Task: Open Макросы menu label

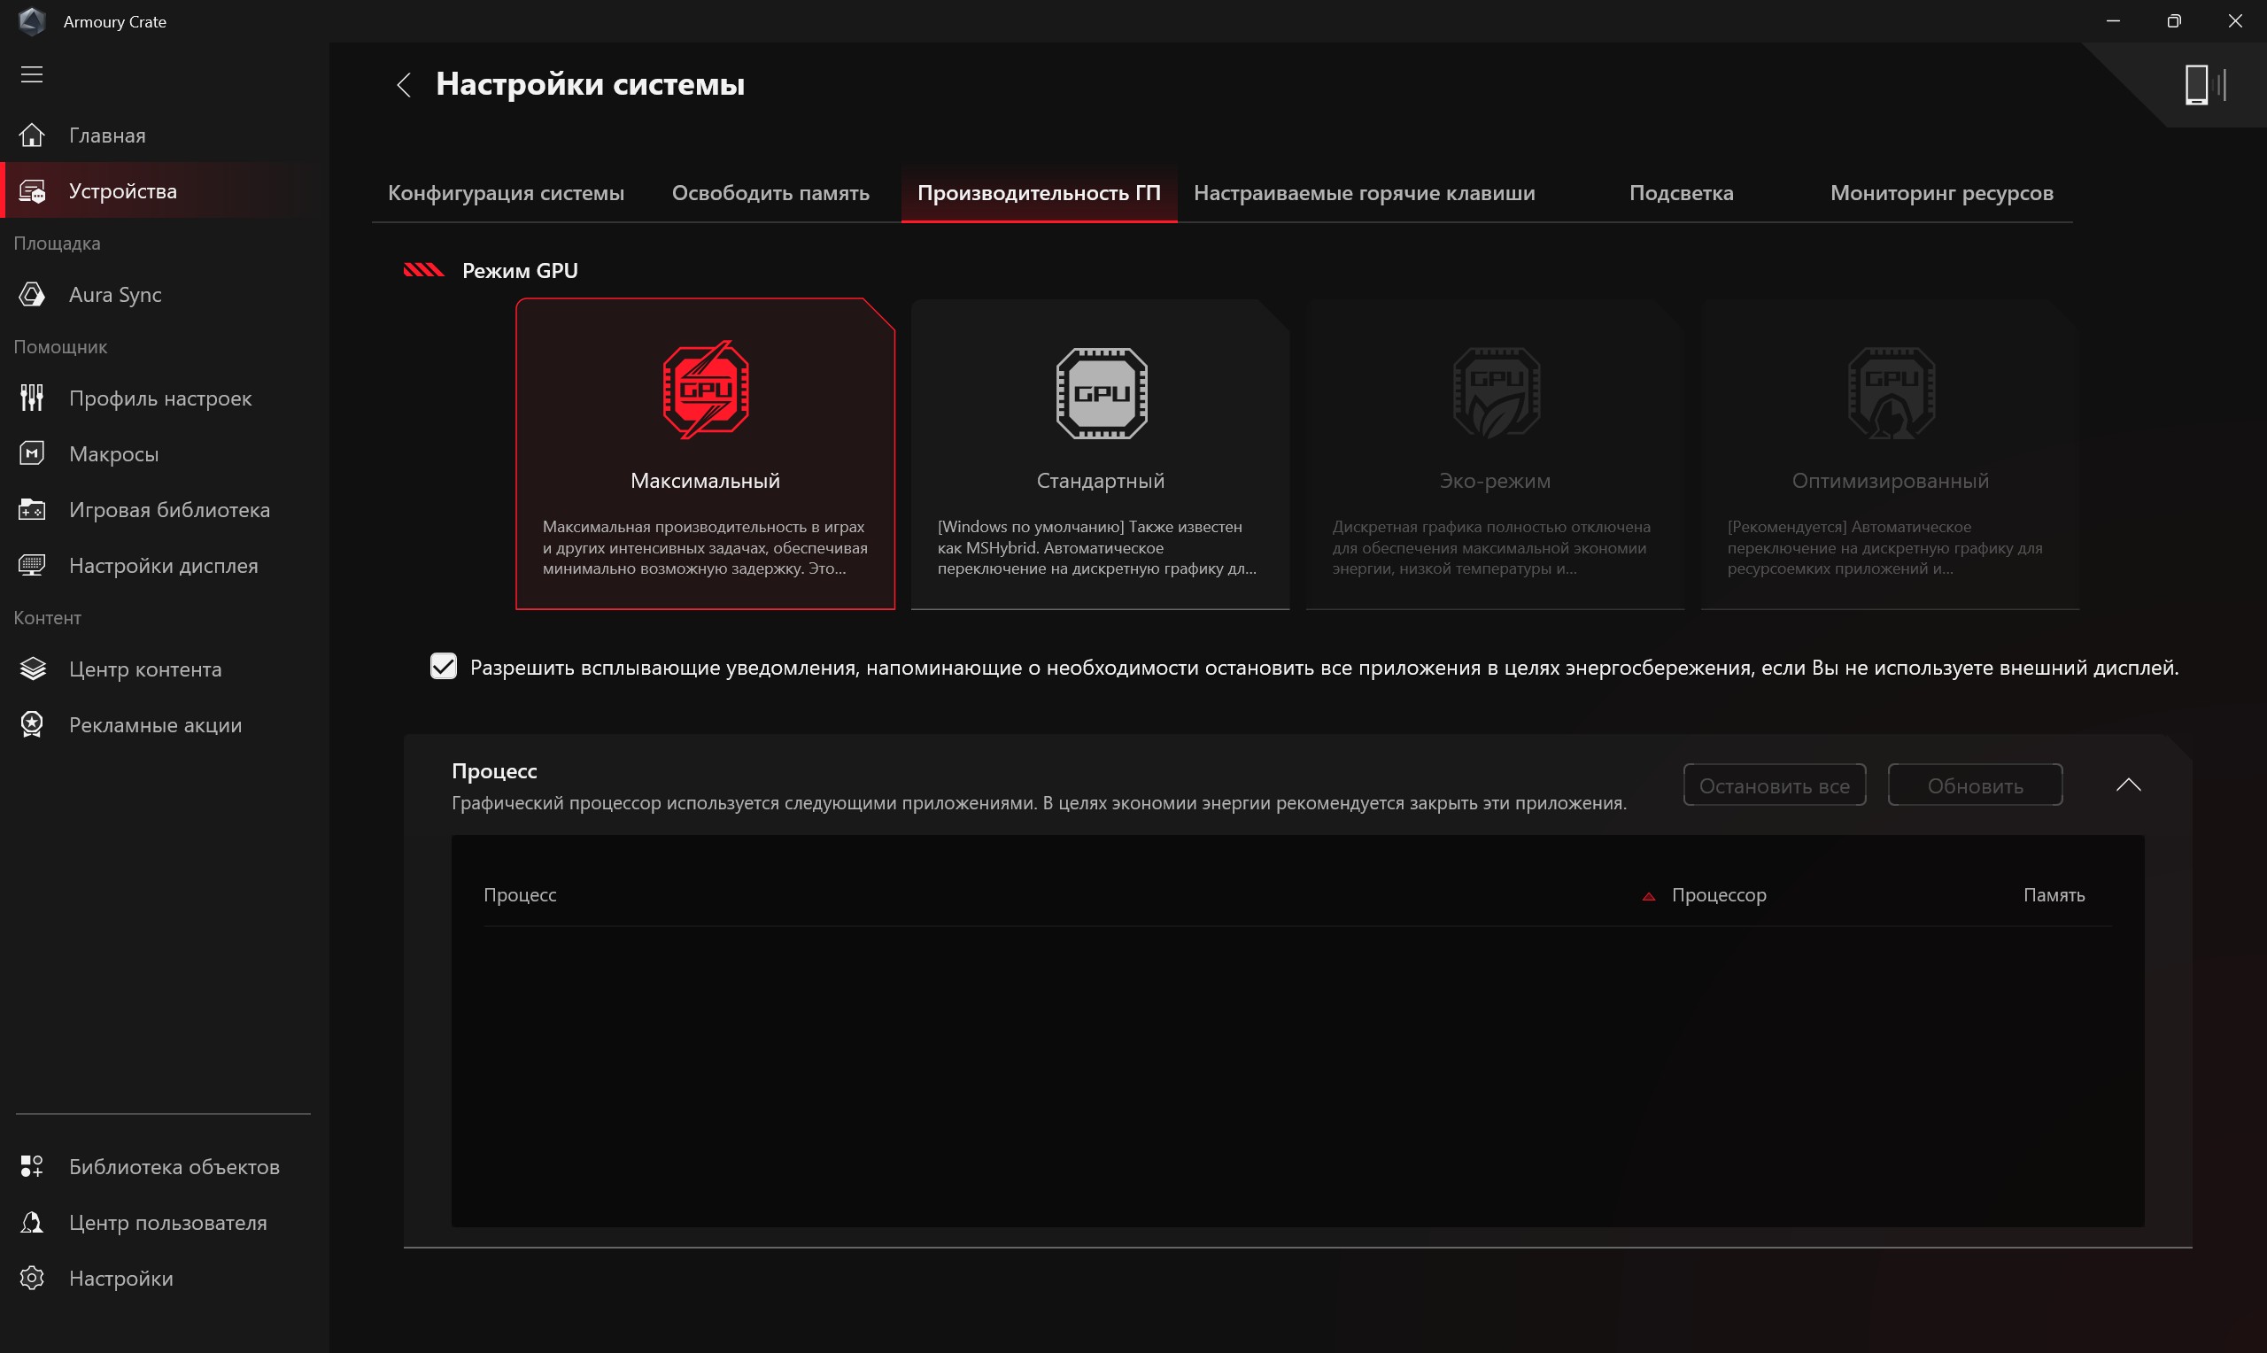Action: coord(114,454)
